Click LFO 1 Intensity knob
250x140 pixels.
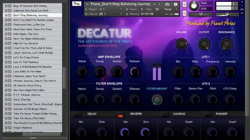pos(230,72)
